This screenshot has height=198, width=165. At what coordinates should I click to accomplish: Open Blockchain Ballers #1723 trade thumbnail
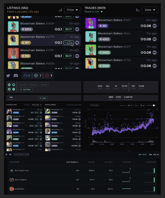point(91,63)
